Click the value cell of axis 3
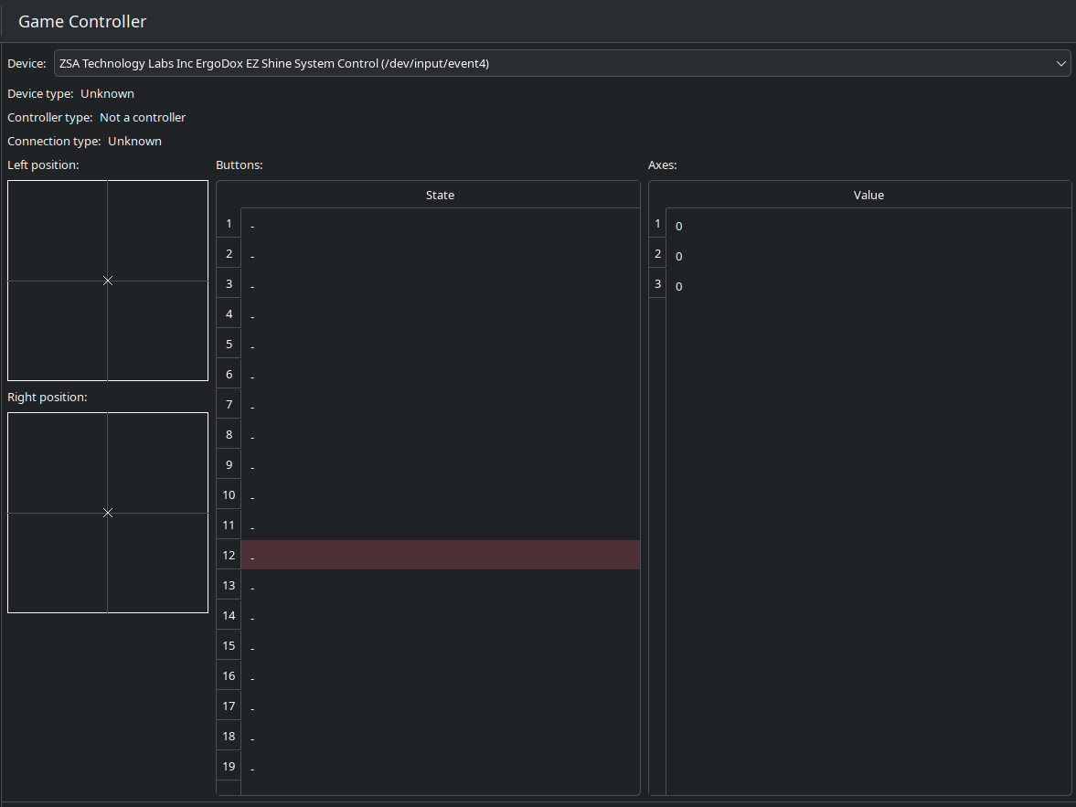 [868, 285]
